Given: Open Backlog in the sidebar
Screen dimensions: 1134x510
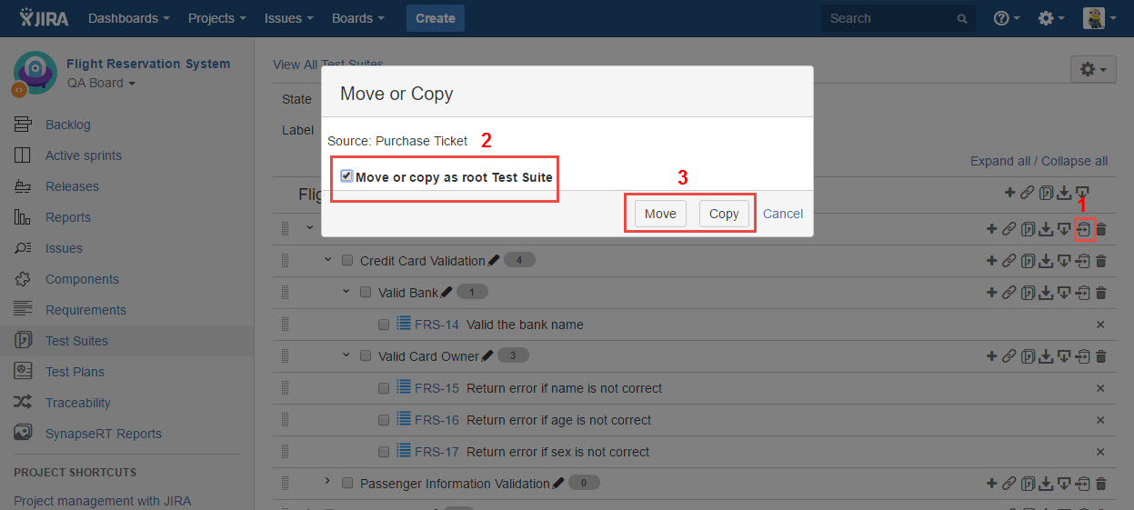Looking at the screenshot, I should point(68,125).
